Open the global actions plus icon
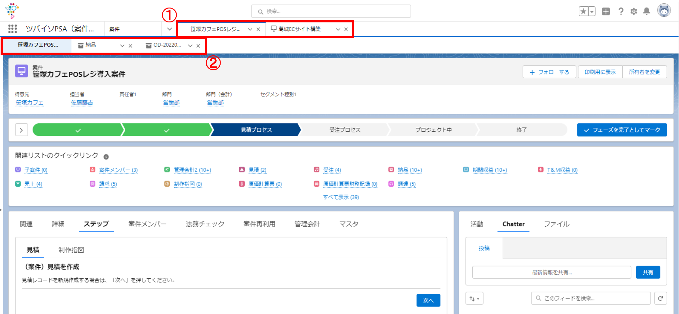The height and width of the screenshot is (314, 679). coord(606,11)
